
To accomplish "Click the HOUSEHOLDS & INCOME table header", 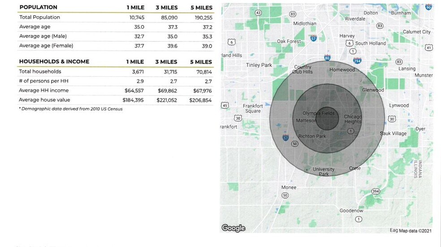I will (x=54, y=62).
